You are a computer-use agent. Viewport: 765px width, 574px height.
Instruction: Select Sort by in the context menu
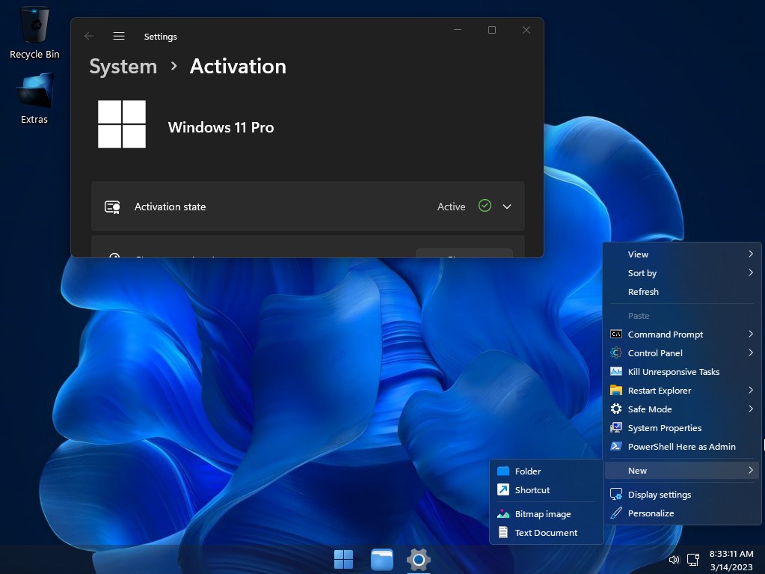(681, 273)
